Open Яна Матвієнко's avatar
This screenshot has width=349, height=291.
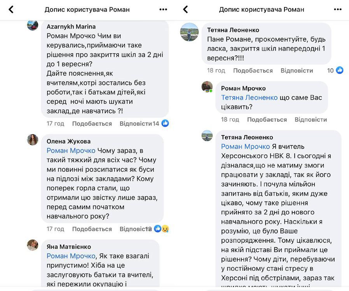[33, 245]
